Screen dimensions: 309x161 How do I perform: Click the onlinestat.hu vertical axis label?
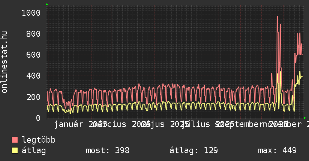pyautogui.click(x=4, y=62)
